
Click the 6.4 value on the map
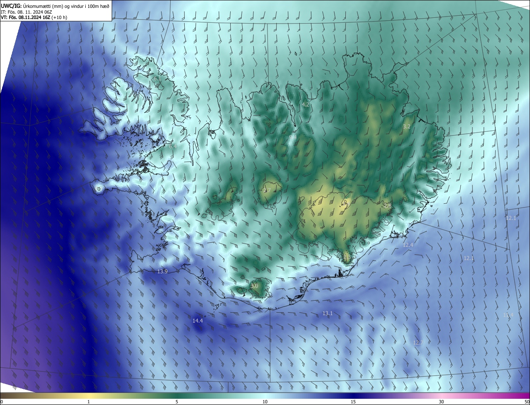coord(173,146)
